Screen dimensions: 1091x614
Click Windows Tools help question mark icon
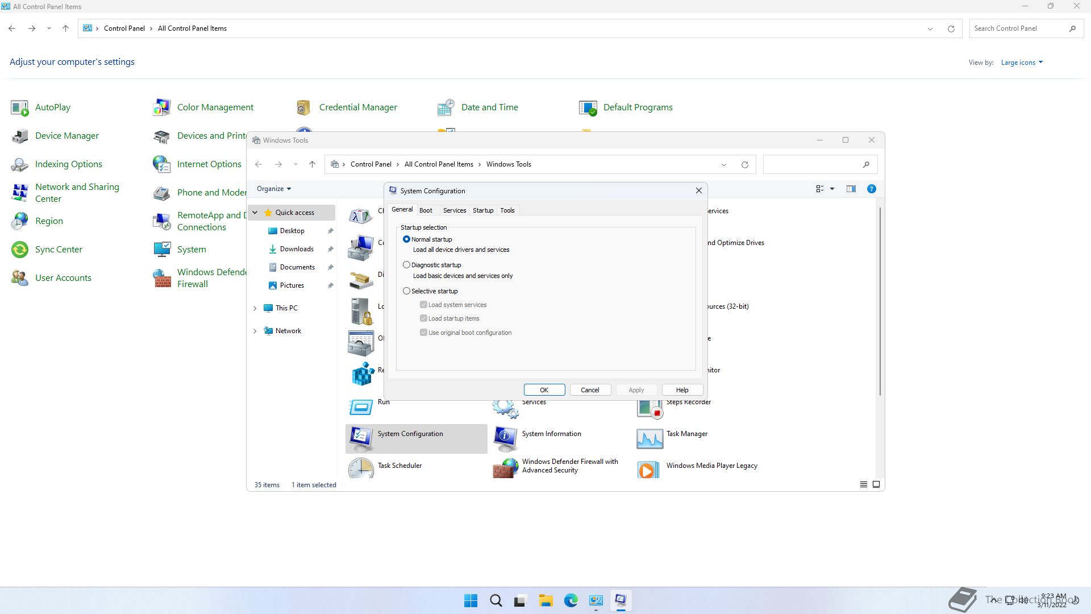point(871,189)
